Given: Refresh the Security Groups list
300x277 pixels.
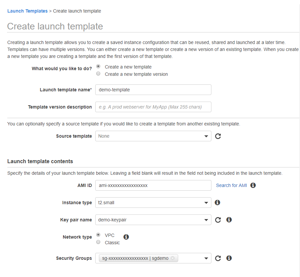Looking at the screenshot, I should 218,258.
